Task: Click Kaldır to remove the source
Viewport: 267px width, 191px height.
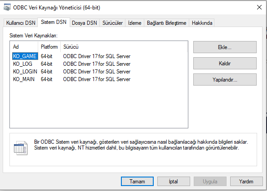Action: (225, 64)
